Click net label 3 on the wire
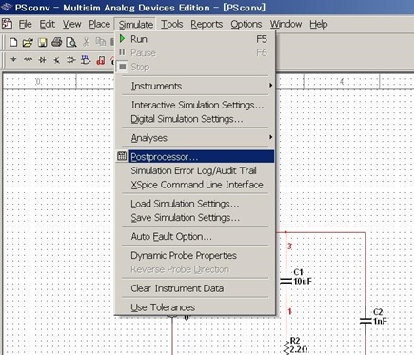Viewport: 414px width, 355px height. tap(289, 247)
